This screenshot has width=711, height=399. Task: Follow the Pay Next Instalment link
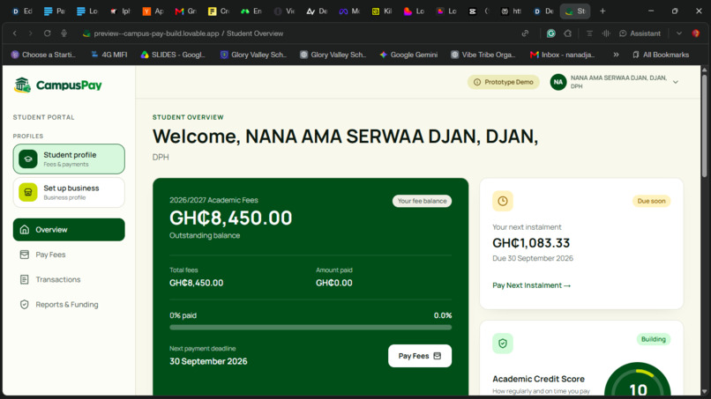click(531, 285)
